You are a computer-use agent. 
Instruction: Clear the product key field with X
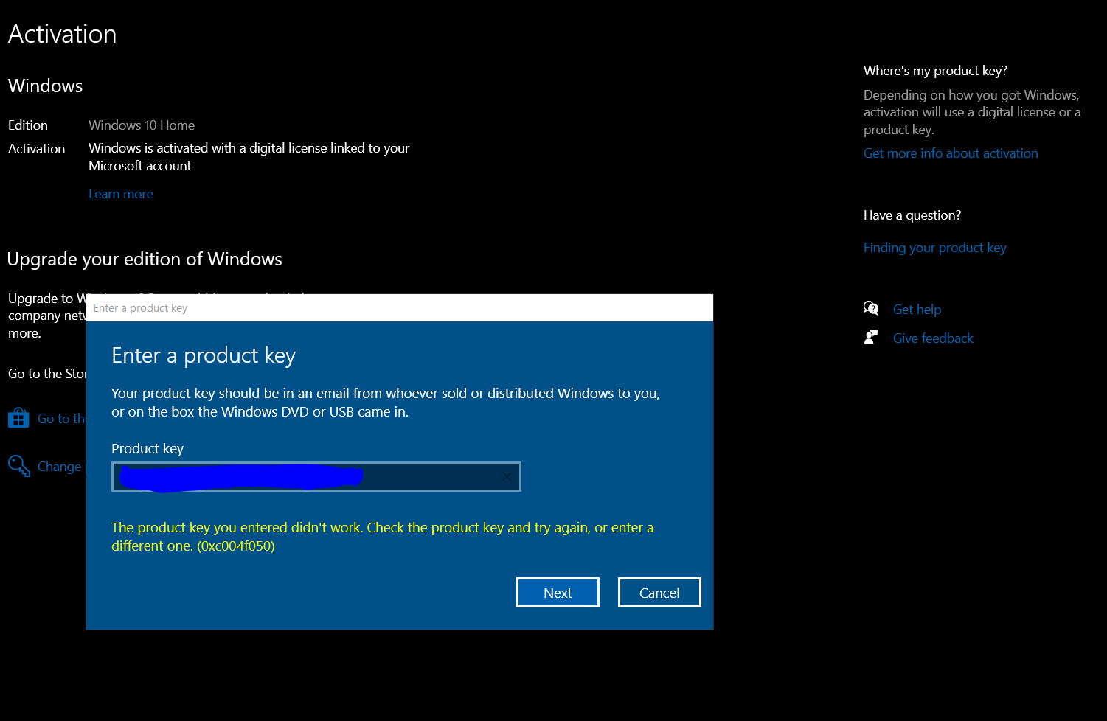507,476
